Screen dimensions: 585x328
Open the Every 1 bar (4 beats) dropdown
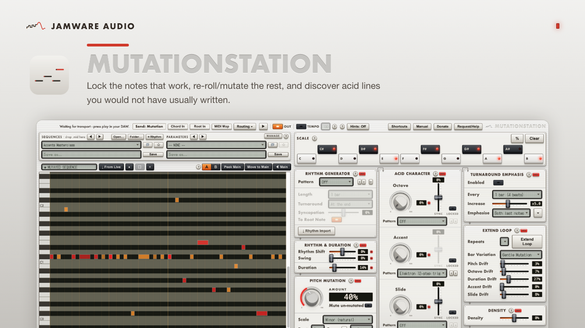(517, 194)
